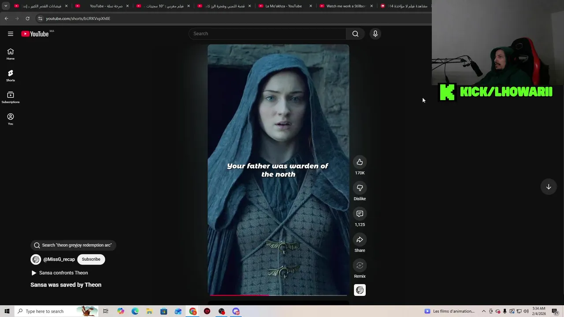This screenshot has width=564, height=317.
Task: Dislike the short
Action: [360, 188]
